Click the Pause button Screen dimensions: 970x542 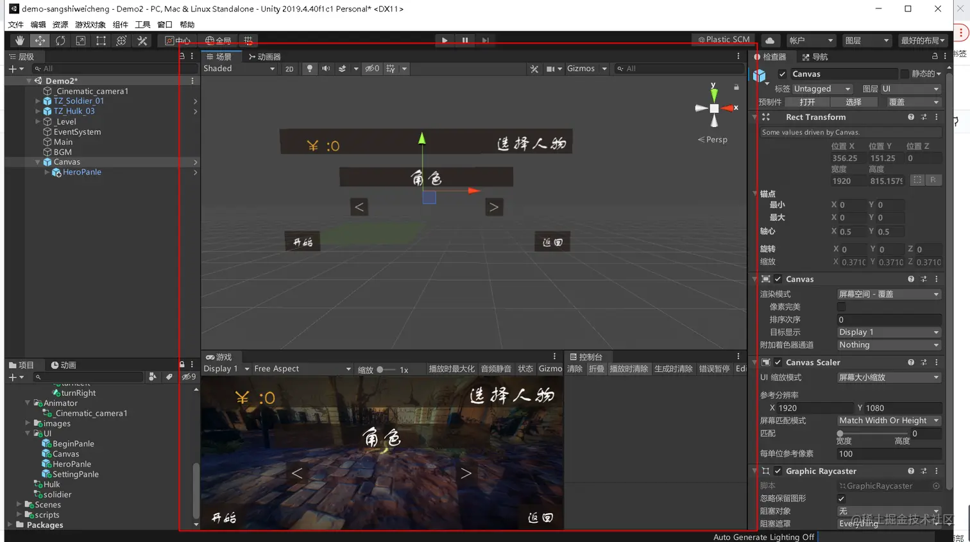[465, 40]
